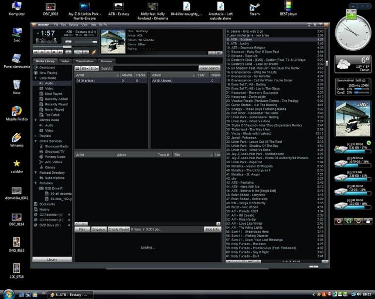Open Shoutcast Radio service
Viewport: 375px width, 299px height.
(x=56, y=146)
